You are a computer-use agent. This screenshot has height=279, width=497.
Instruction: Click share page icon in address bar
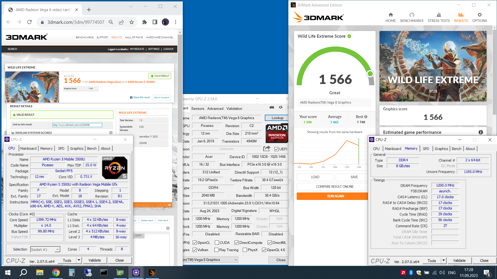[121, 22]
